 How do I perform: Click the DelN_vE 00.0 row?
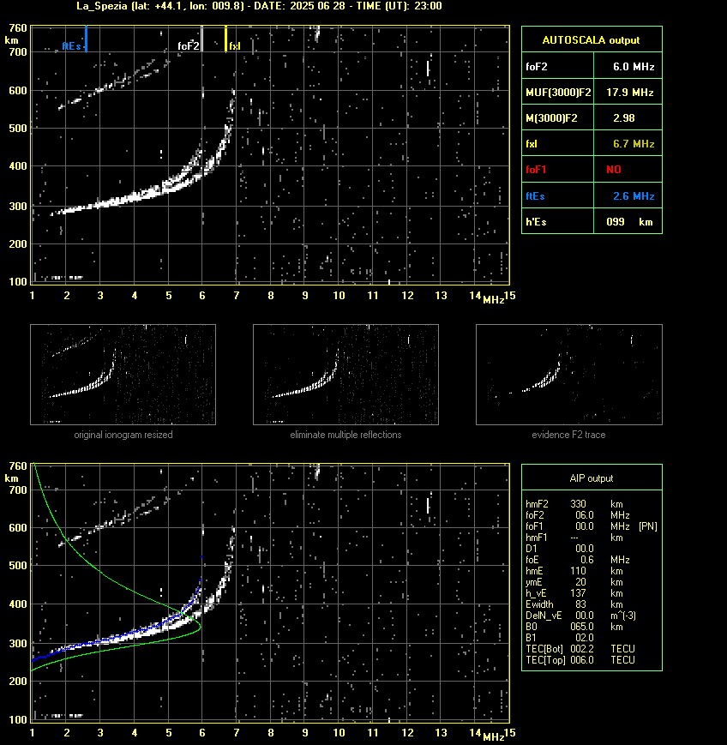pos(580,616)
